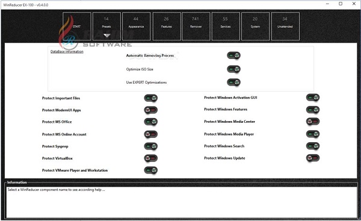This screenshot has width=361, height=221.
Task: Disable Optimize ISO Size switch
Action: tap(233, 69)
